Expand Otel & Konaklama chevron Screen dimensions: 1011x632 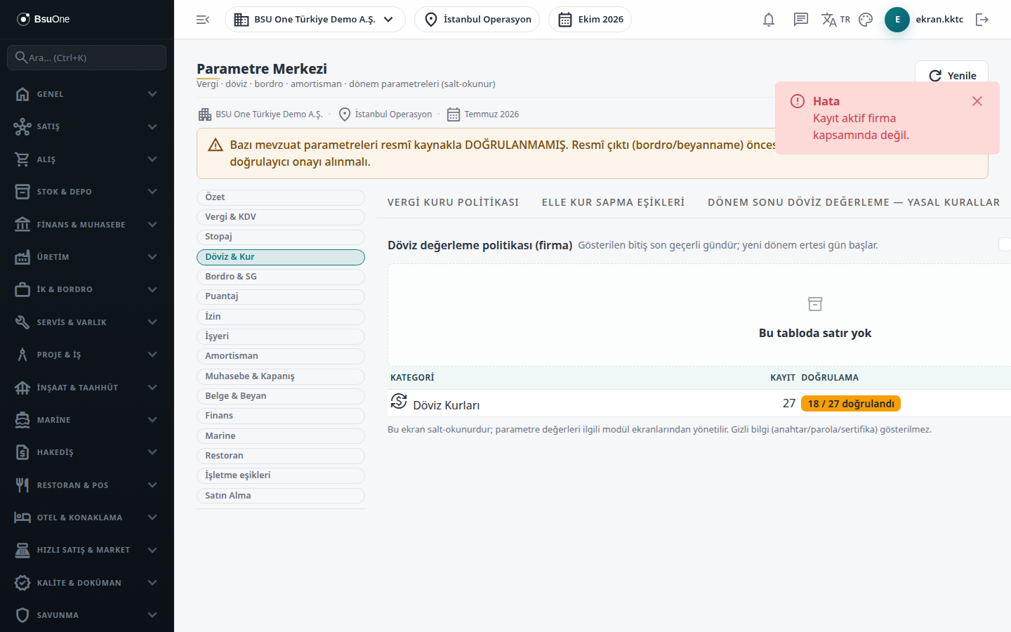[152, 518]
